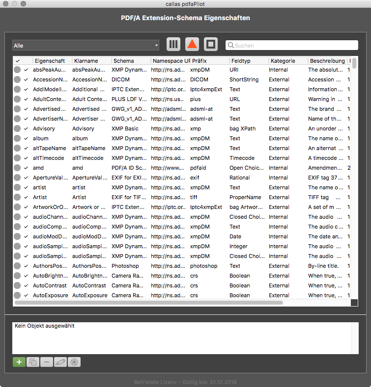Toggle checkmark for AdultConte... row
This screenshot has width=371, height=387.
26,99
